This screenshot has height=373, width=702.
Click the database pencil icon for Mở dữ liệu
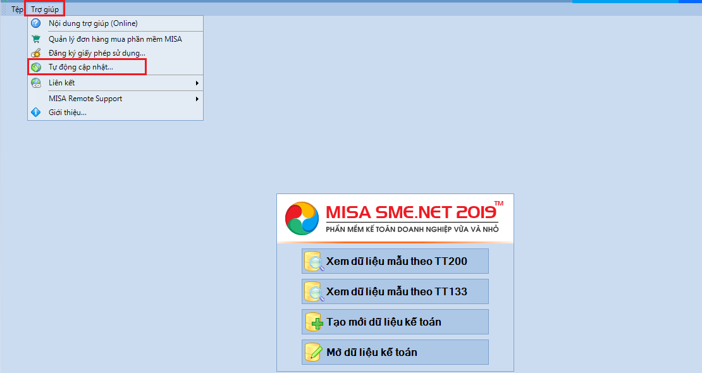point(314,352)
